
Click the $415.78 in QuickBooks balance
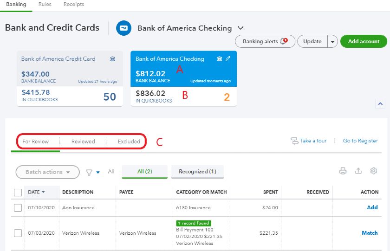click(x=36, y=92)
